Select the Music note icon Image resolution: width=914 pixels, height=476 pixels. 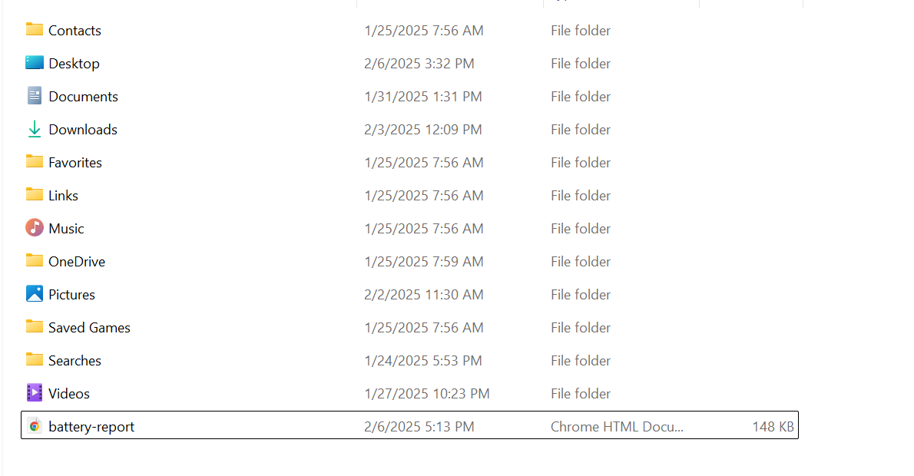[x=35, y=228]
